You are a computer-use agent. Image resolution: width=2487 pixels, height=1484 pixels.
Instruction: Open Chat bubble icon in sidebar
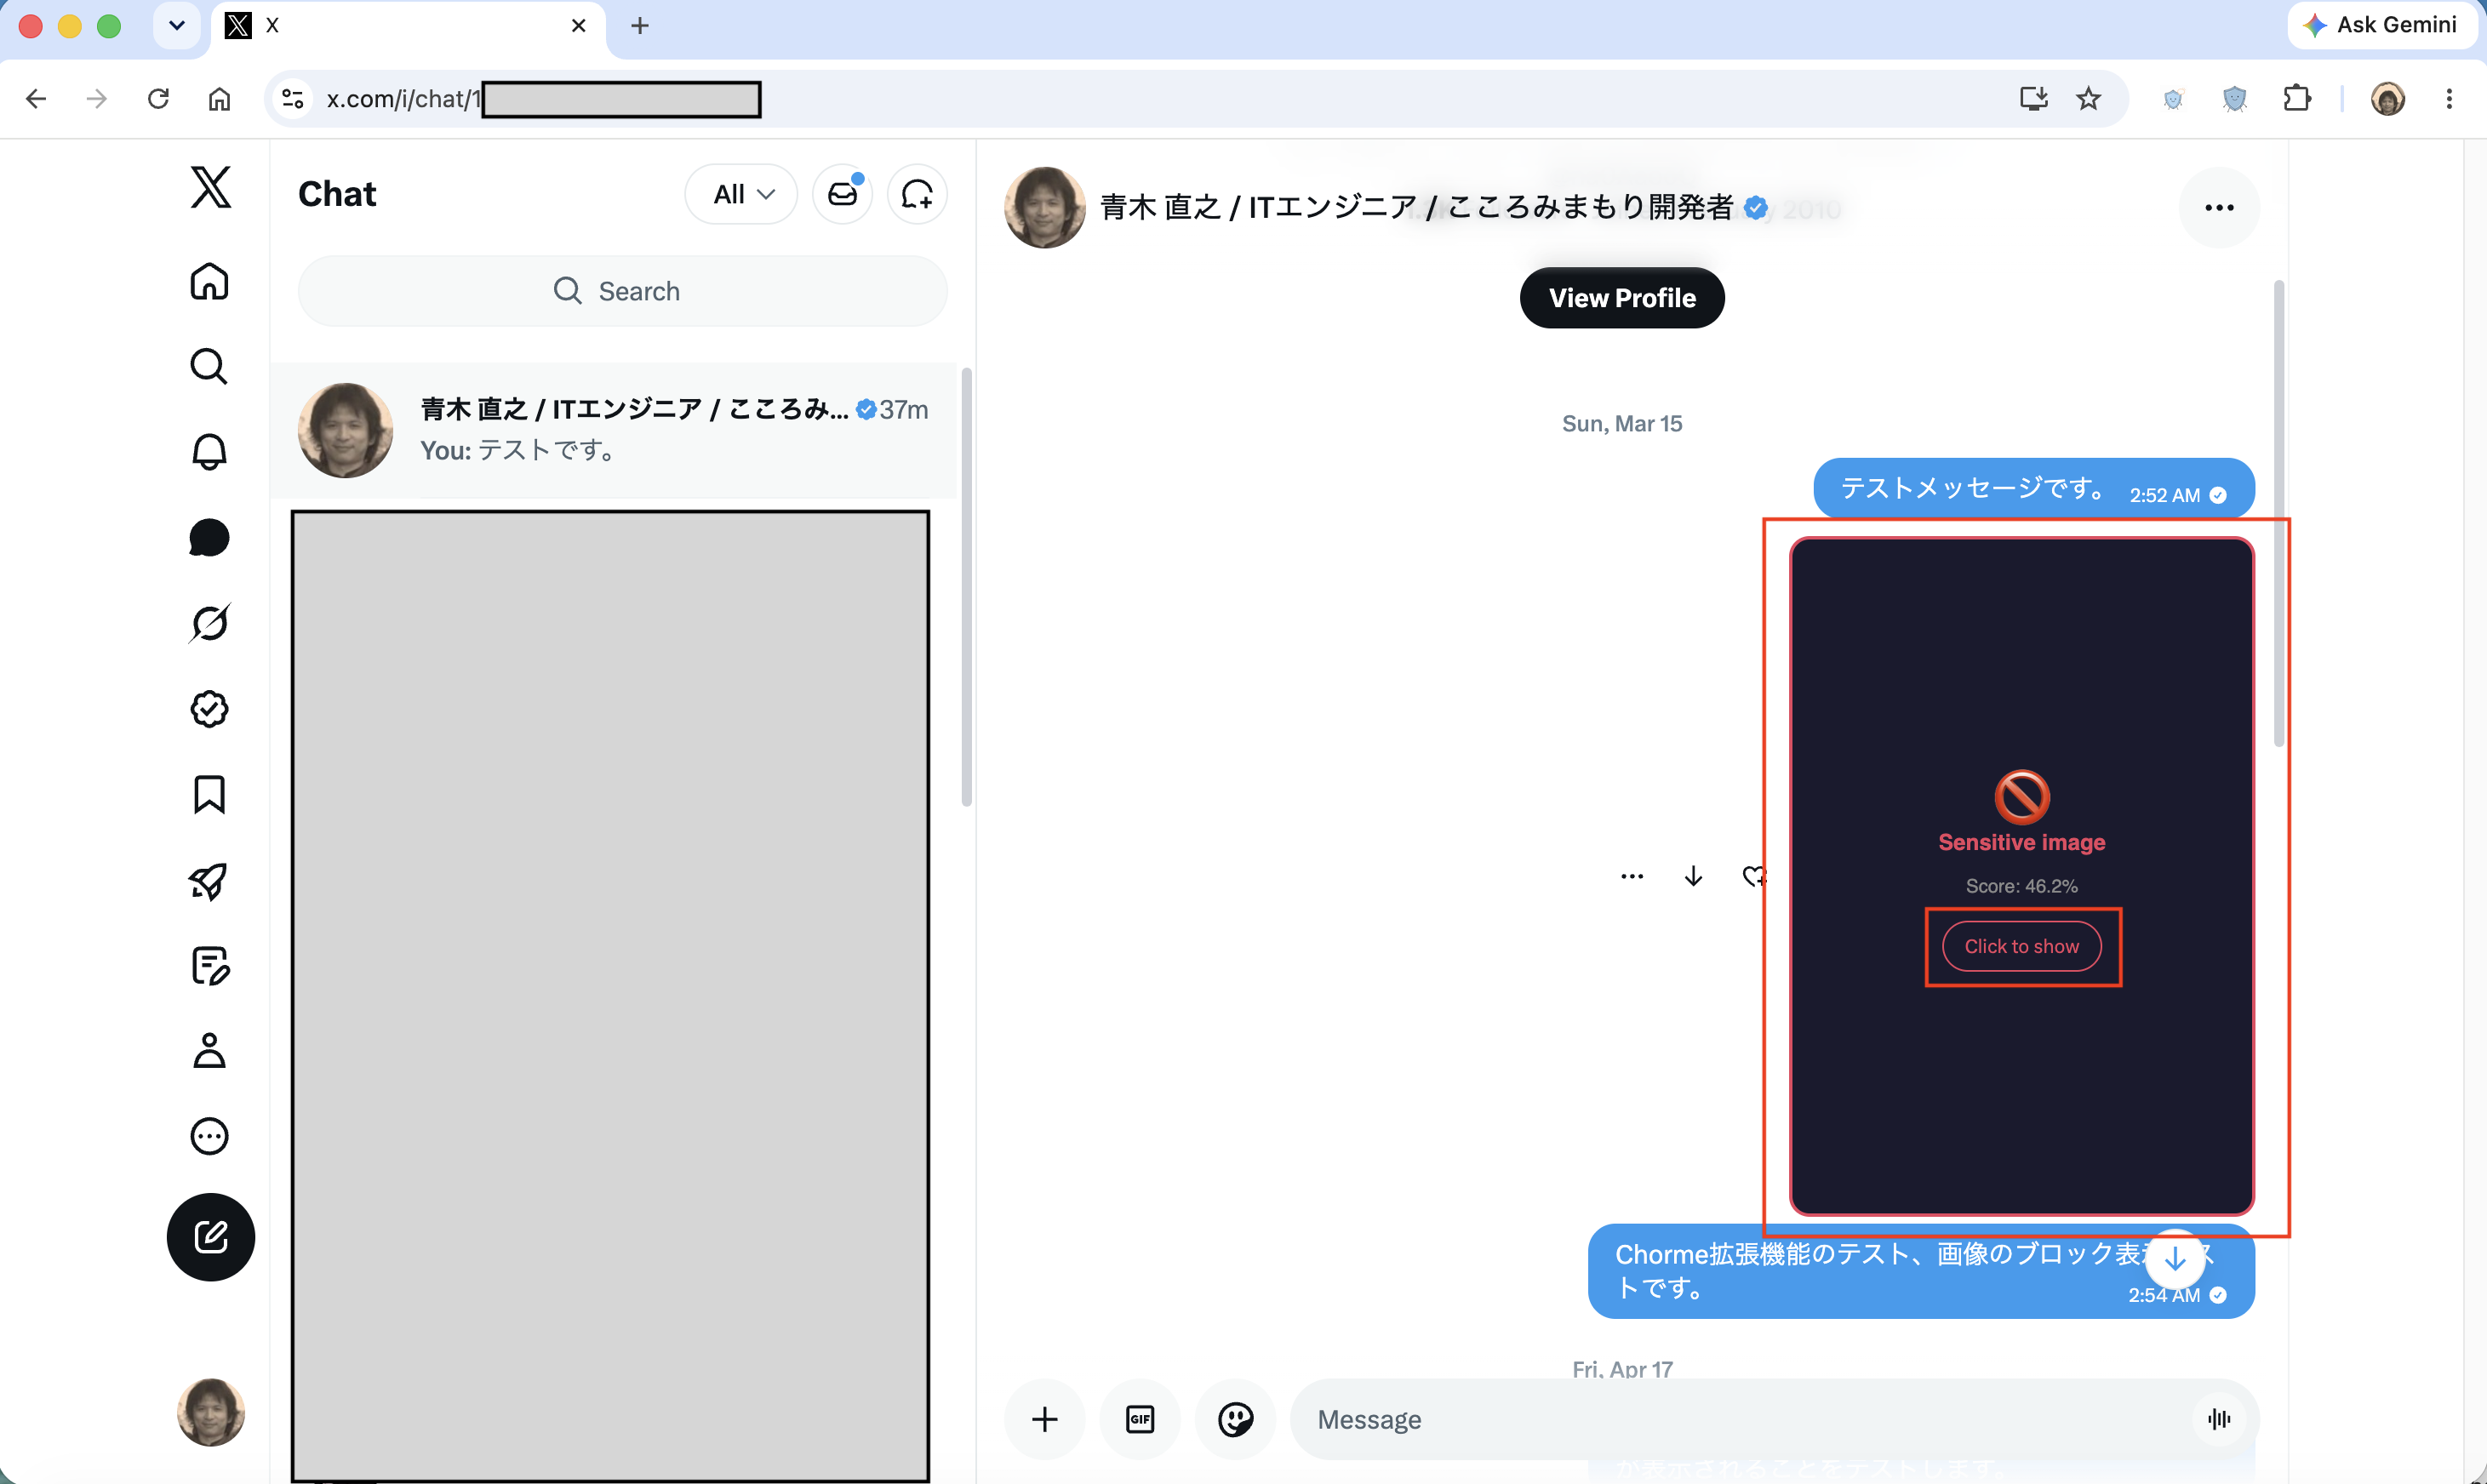pos(209,538)
